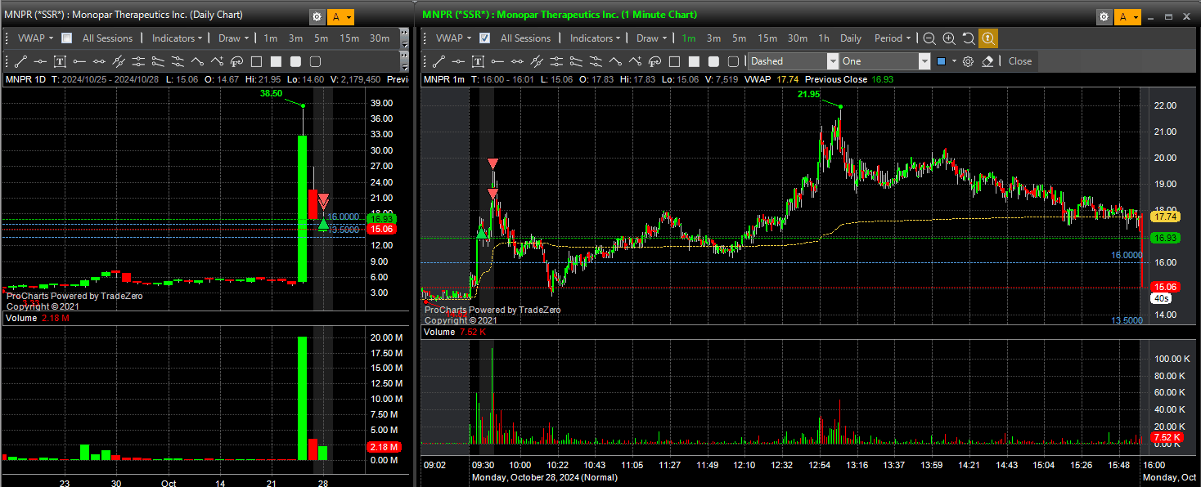The height and width of the screenshot is (487, 1201).
Task: Select text annotation tool in 1 Minute Chart
Action: click(478, 61)
